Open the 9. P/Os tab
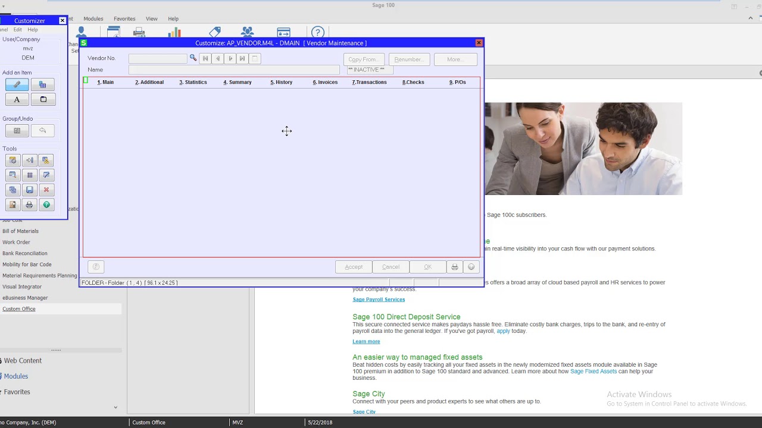Image resolution: width=762 pixels, height=428 pixels. point(458,82)
